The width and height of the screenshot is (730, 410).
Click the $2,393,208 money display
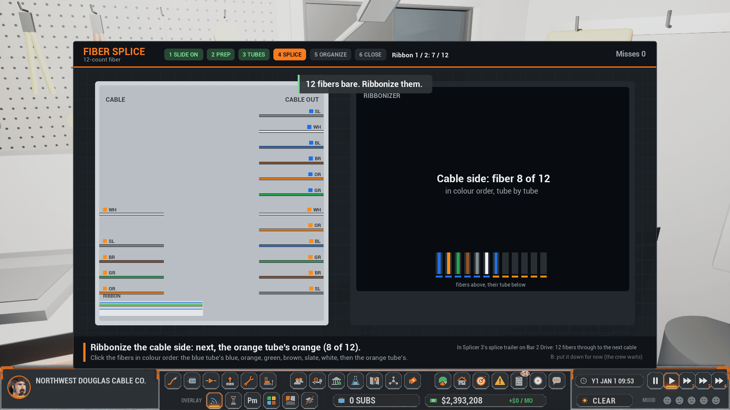(x=485, y=401)
